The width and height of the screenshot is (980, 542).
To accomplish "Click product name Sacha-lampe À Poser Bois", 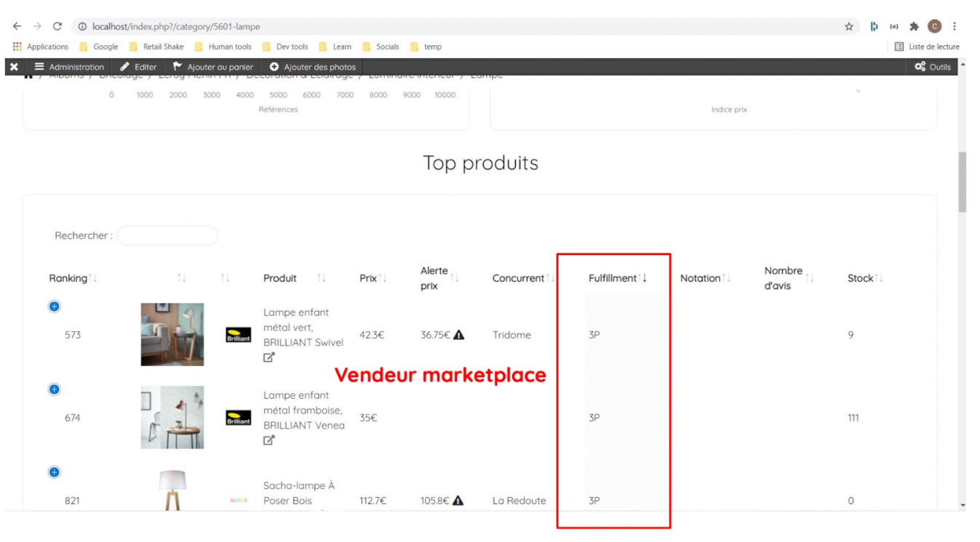I will [x=299, y=493].
